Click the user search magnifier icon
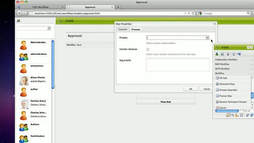This screenshot has width=254, height=143. pyautogui.click(x=49, y=28)
